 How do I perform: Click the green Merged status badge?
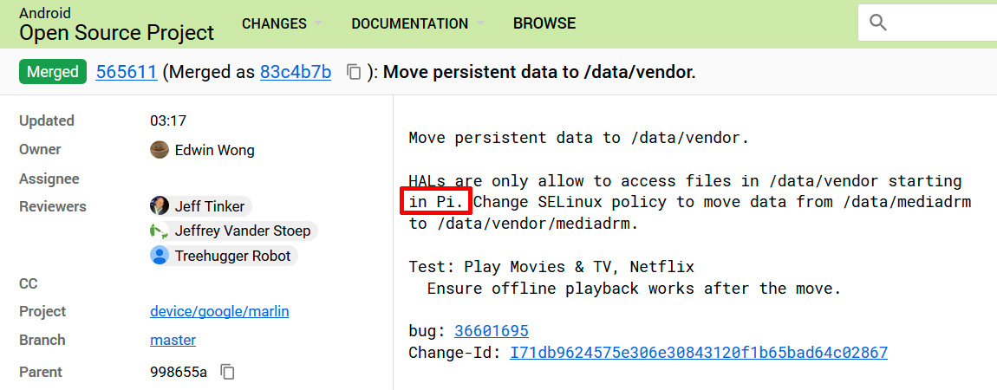point(53,72)
